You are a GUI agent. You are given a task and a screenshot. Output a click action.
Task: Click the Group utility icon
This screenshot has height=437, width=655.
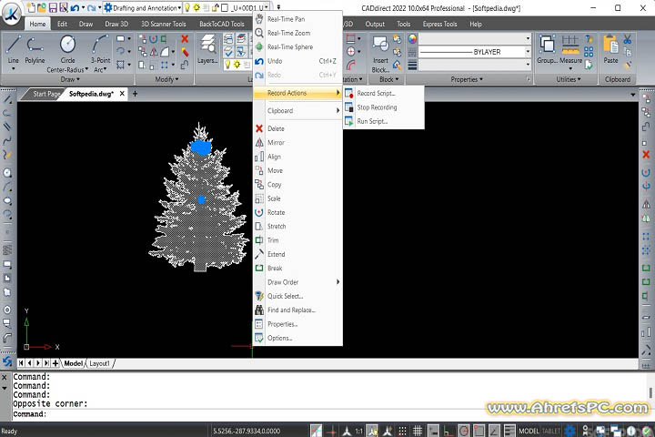pos(547,48)
